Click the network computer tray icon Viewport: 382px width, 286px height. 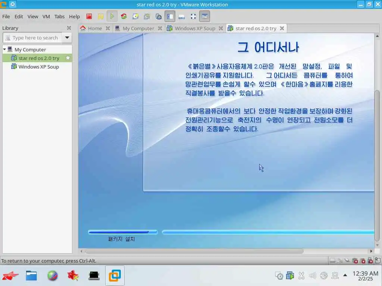click(335, 276)
